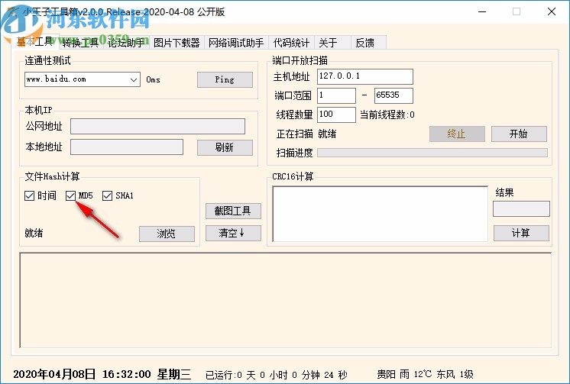Image resolution: width=570 pixels, height=384 pixels.
Task: Minimize the toolbox window
Action: [482, 11]
